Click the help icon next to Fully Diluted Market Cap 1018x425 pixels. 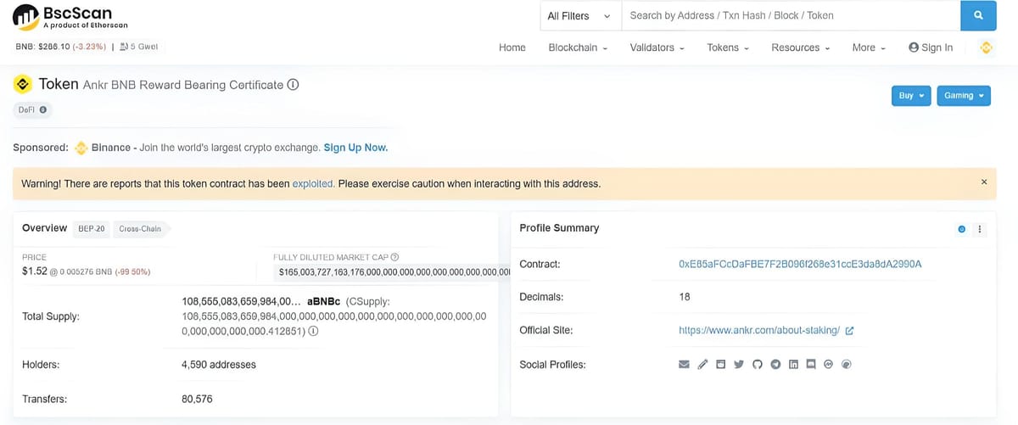click(395, 257)
